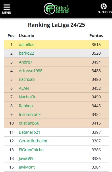112x172 pixels.
Task: Open cristianp66 profile
Action: [29, 123]
